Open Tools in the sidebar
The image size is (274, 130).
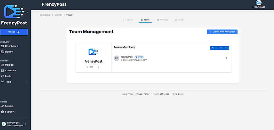8,82
